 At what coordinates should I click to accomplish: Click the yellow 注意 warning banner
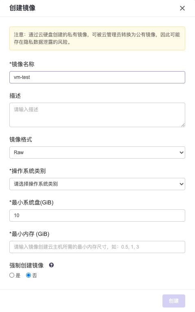click(x=97, y=38)
